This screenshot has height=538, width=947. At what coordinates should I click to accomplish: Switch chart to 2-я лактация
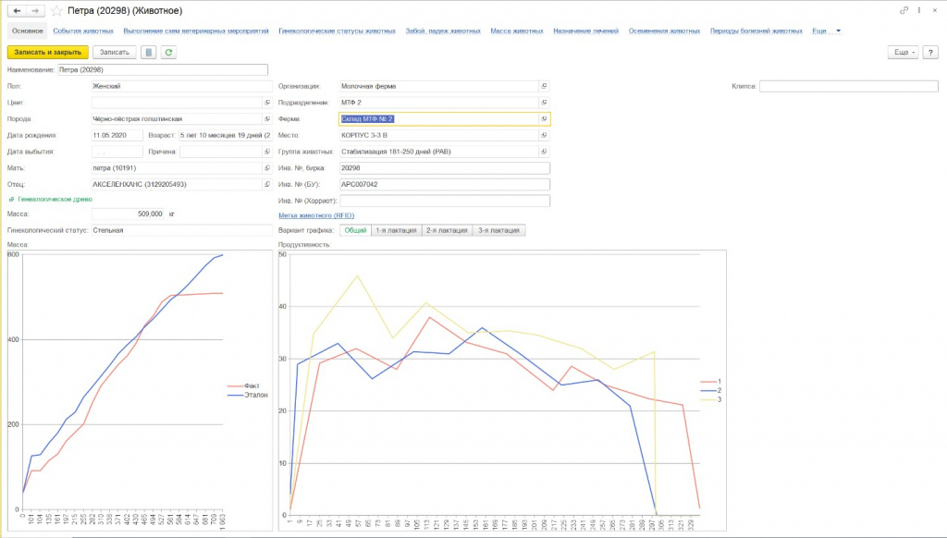447,230
